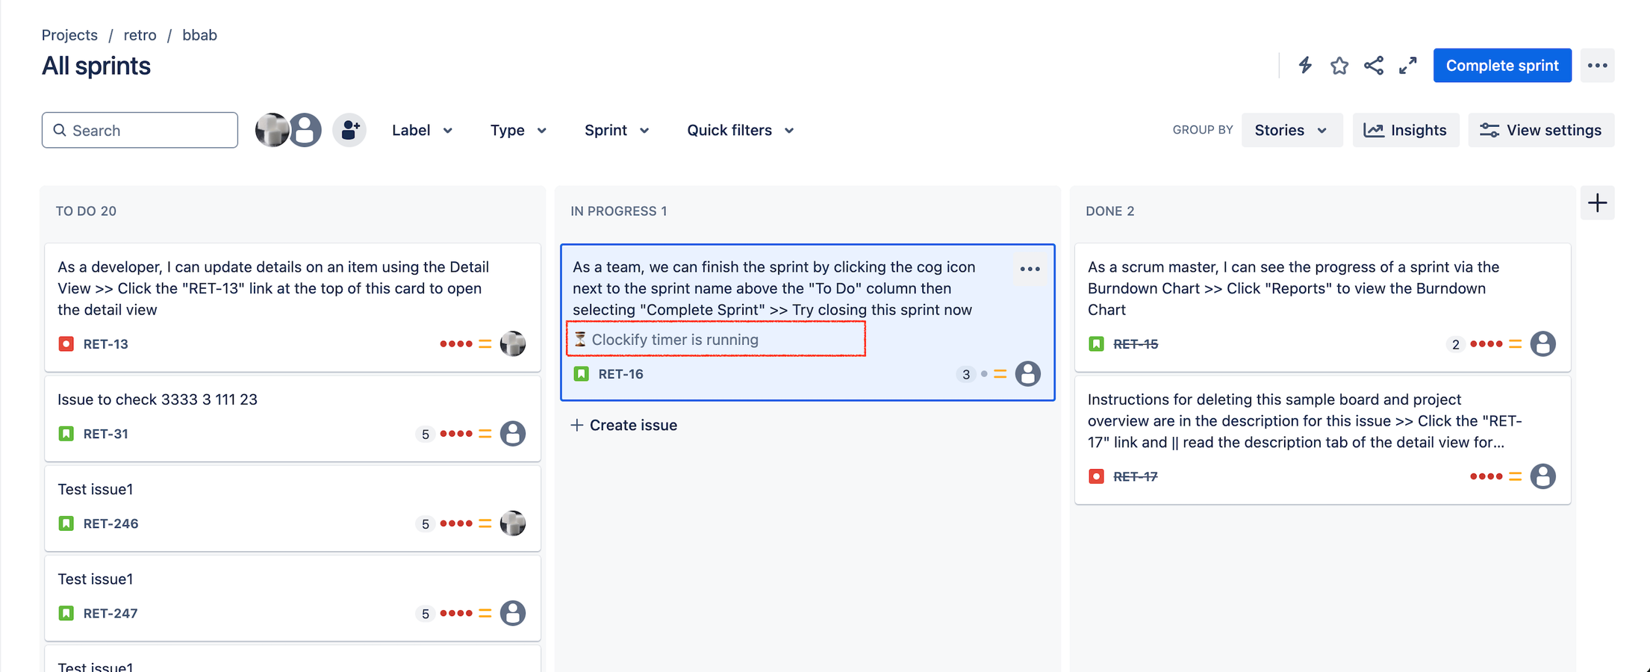
Task: Select the "Issue to check 3333 3 111 23" card
Action: pyautogui.click(x=293, y=418)
